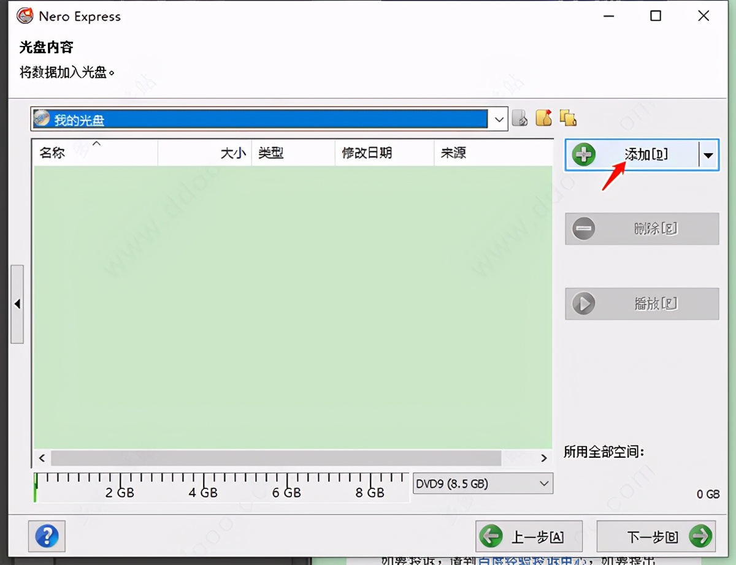Open the 我的光盘 disc name dropdown

click(499, 118)
